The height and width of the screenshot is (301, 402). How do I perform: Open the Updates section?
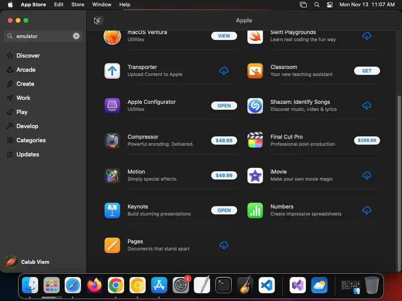(x=28, y=154)
